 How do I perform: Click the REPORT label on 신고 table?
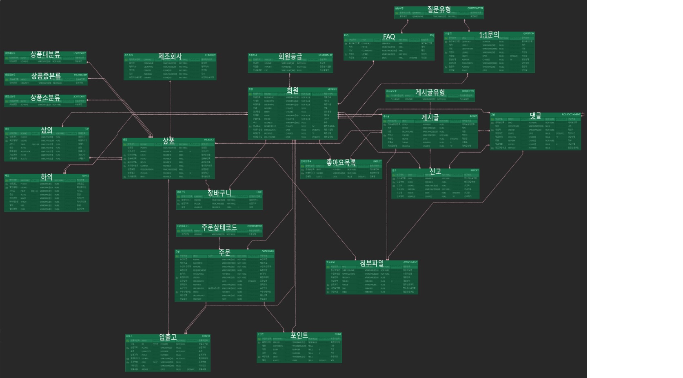[475, 170]
